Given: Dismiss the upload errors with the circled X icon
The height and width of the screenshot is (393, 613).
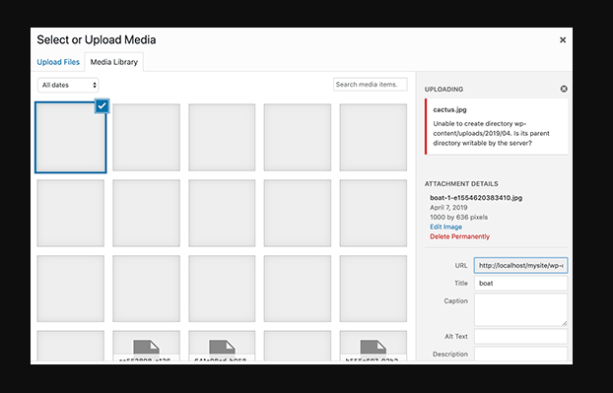Looking at the screenshot, I should (564, 89).
